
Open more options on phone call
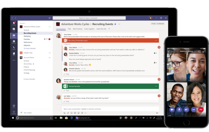[x=194, y=110]
